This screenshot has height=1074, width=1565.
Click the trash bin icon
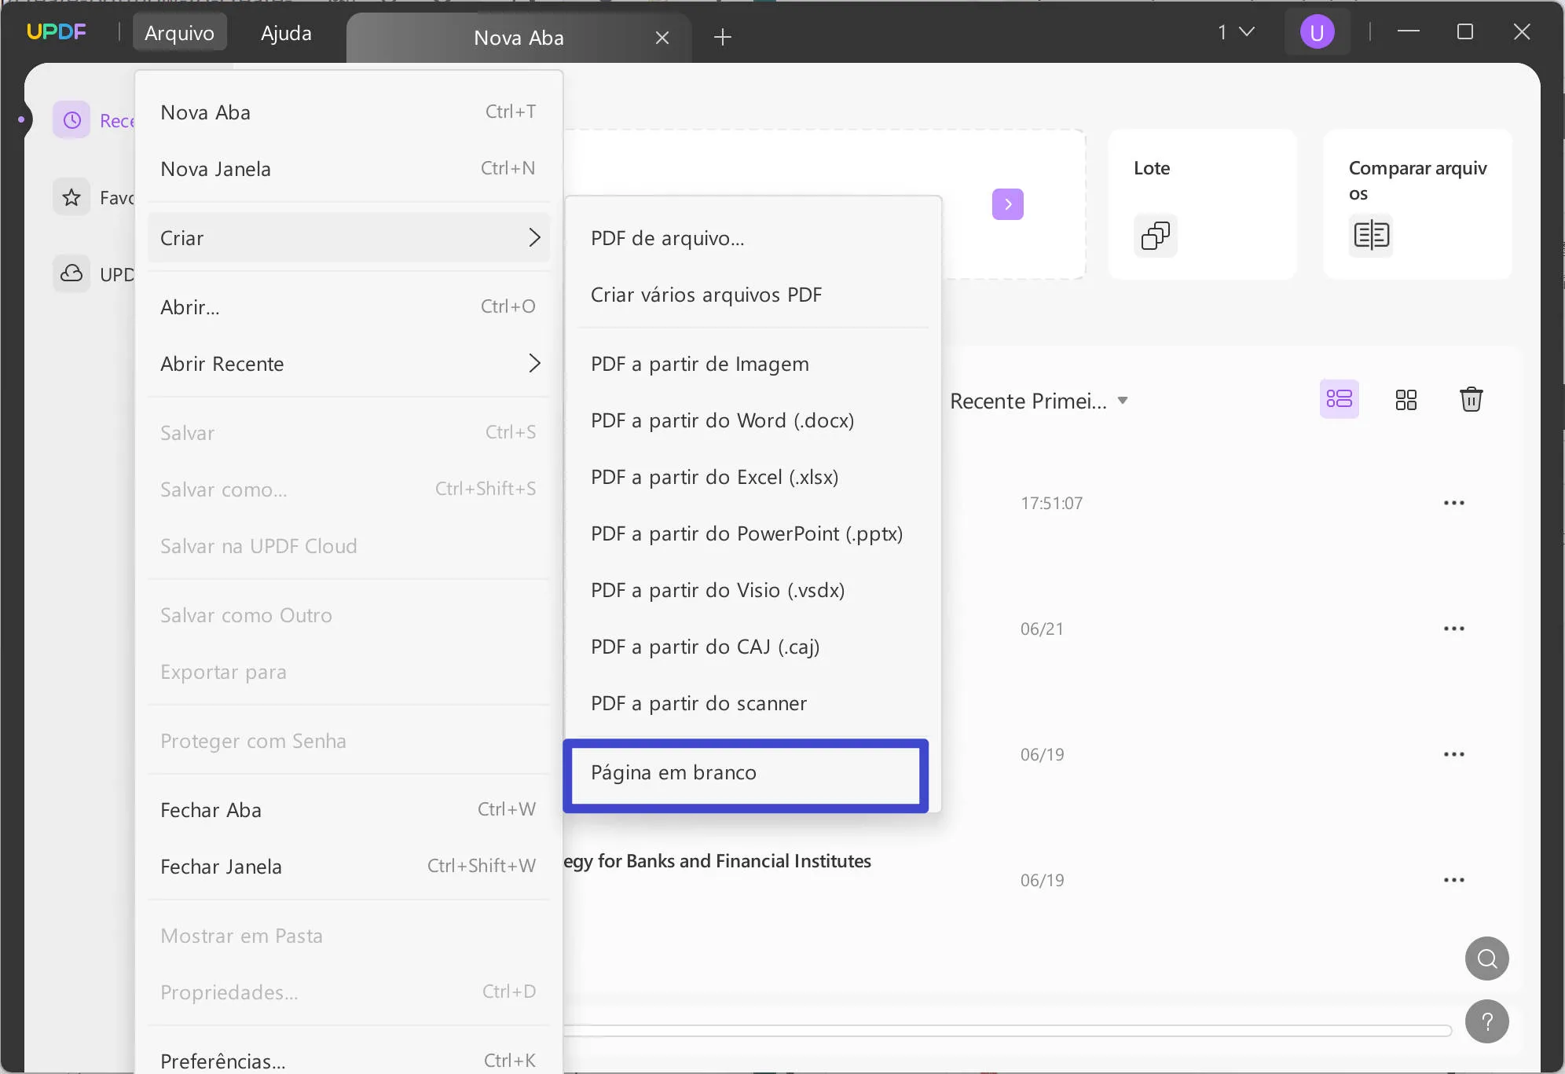pos(1472,399)
